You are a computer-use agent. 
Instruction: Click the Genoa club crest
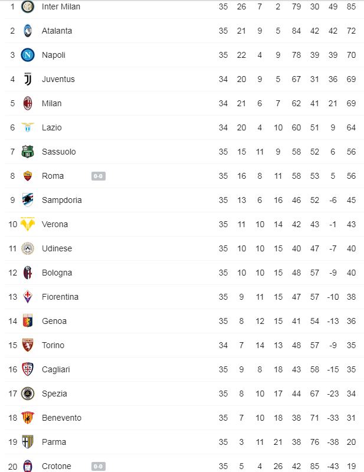28,321
